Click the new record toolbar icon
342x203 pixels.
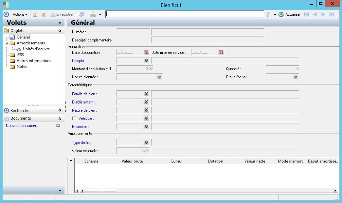[x=35, y=14]
